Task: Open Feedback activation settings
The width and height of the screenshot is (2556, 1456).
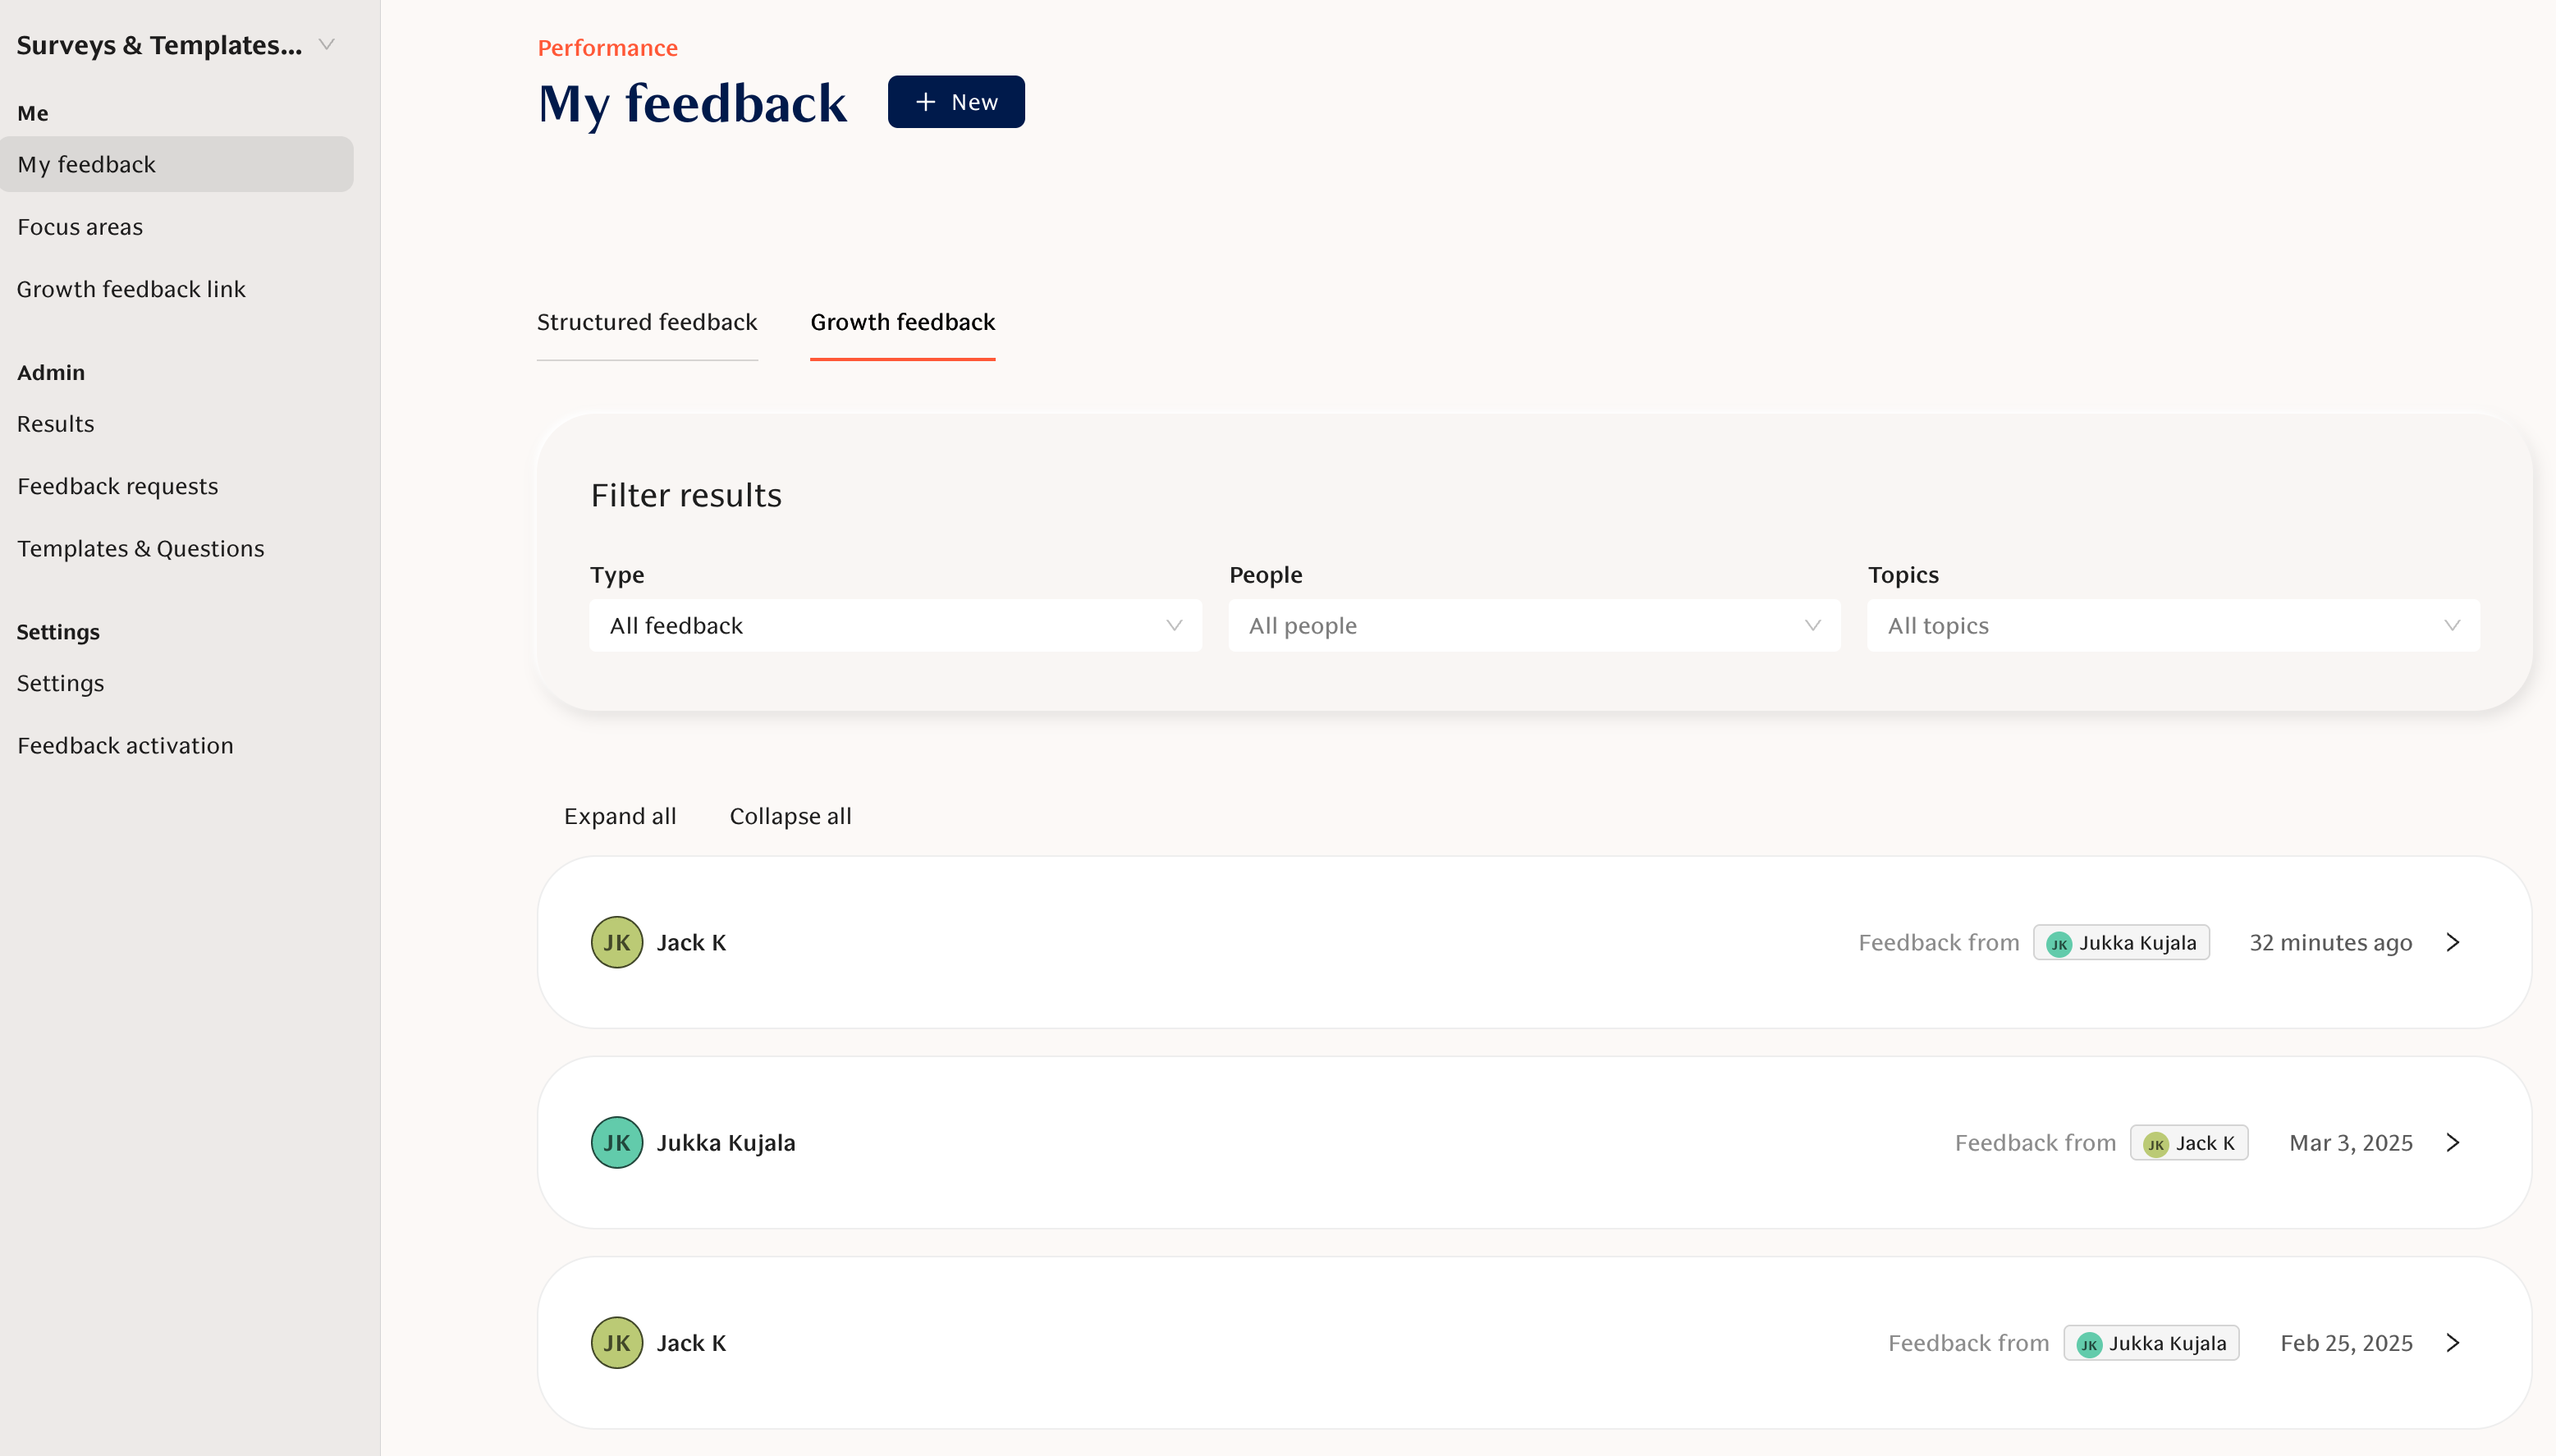Action: click(x=125, y=746)
